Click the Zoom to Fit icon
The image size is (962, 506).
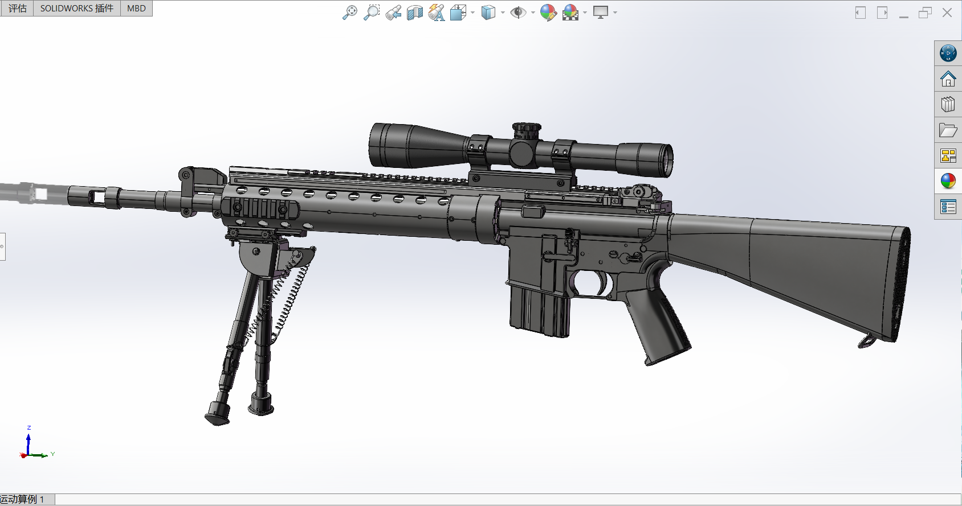pyautogui.click(x=350, y=13)
